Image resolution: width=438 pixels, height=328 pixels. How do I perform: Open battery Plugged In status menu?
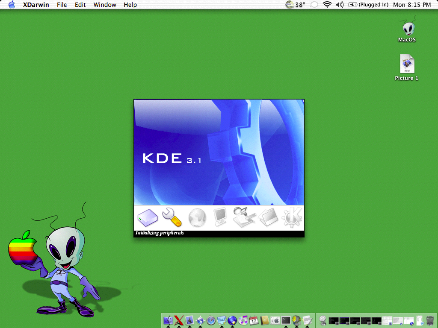click(x=368, y=4)
